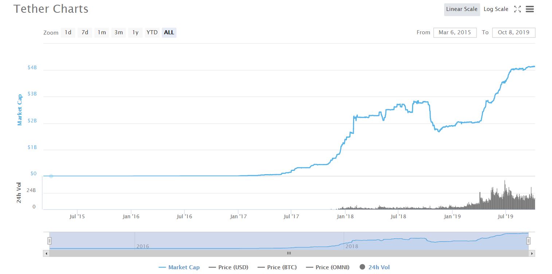552x274 pixels.
Task: Click left handle of range navigator
Action: 50,241
